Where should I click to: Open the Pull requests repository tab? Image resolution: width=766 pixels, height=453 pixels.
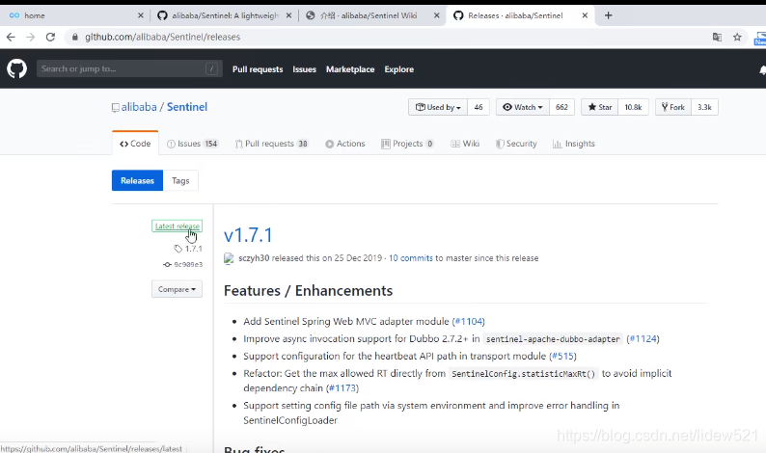pos(272,144)
